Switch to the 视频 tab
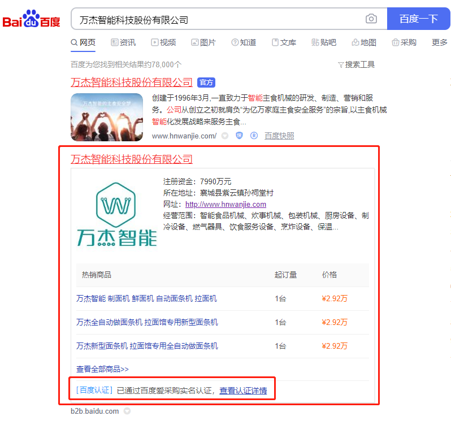The image size is (451, 425). [163, 42]
